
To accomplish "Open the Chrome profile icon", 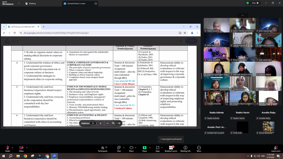I will pyautogui.click(x=192, y=33).
